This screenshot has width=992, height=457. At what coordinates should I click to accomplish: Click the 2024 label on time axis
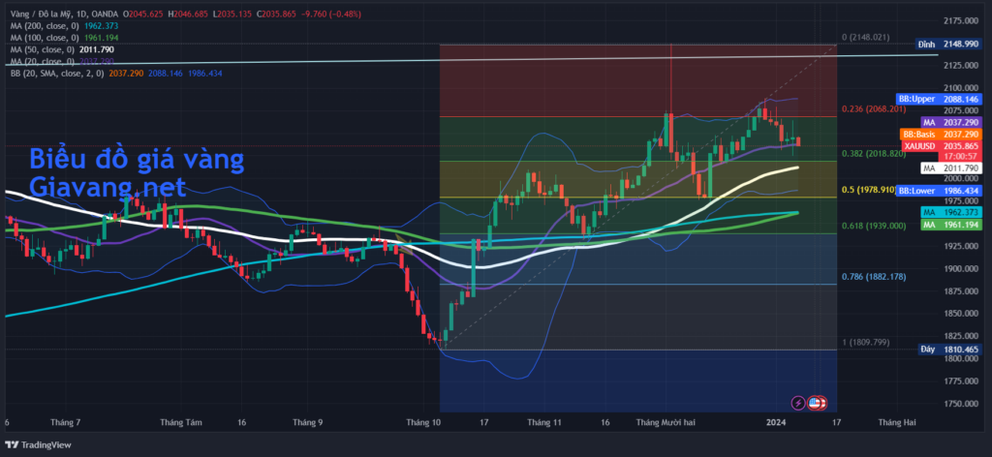click(x=775, y=423)
